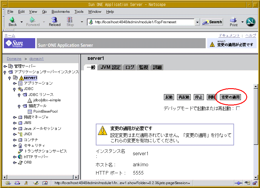This screenshot has width=260, height=188.
Task: Click the bookmark icon beside the URL
Action: click(91, 22)
